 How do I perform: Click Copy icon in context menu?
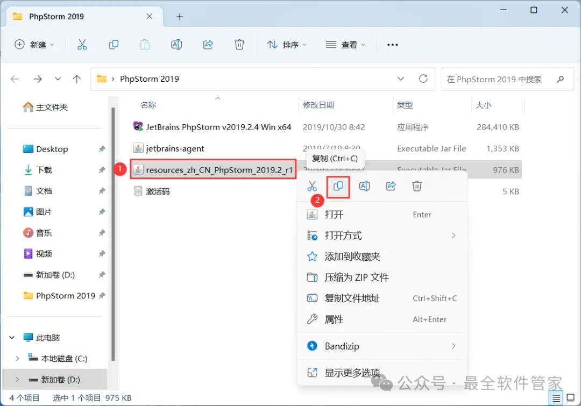point(338,186)
